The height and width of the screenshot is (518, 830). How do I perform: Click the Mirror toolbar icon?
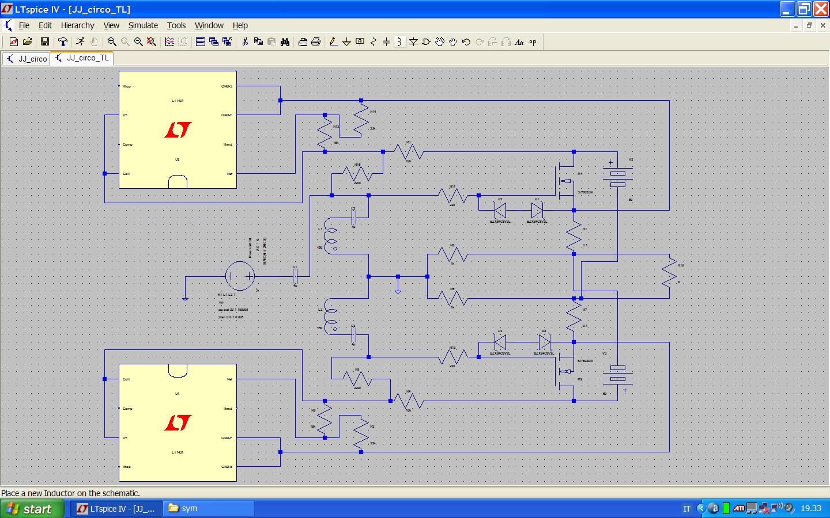[506, 42]
